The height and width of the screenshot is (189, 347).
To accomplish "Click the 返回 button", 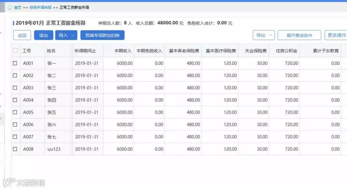I will click(22, 35).
